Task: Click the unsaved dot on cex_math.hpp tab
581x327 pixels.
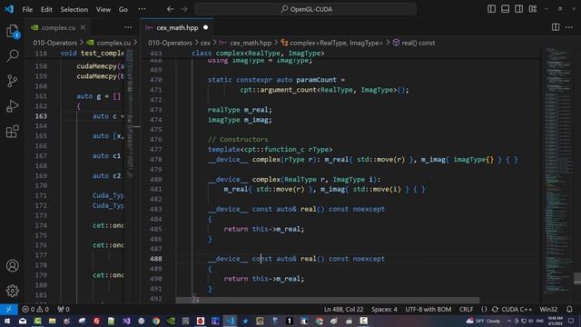Action: [206, 27]
